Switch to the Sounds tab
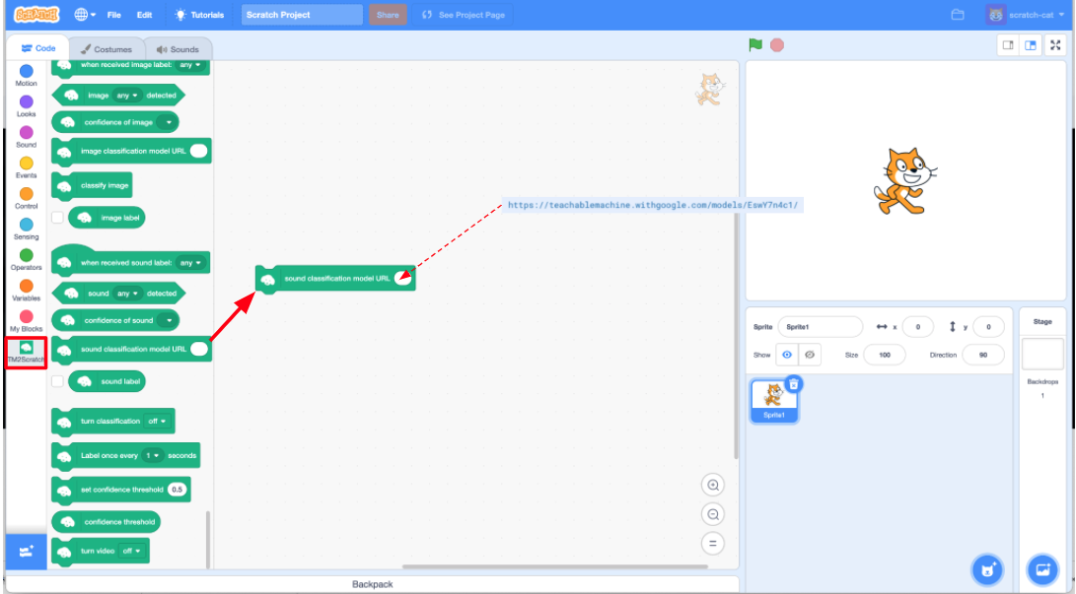This screenshot has width=1076, height=594. (178, 49)
